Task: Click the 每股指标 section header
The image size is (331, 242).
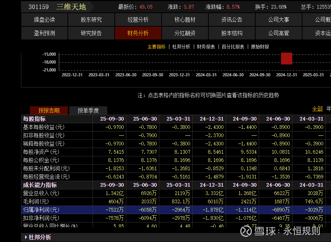Action: (x=34, y=119)
